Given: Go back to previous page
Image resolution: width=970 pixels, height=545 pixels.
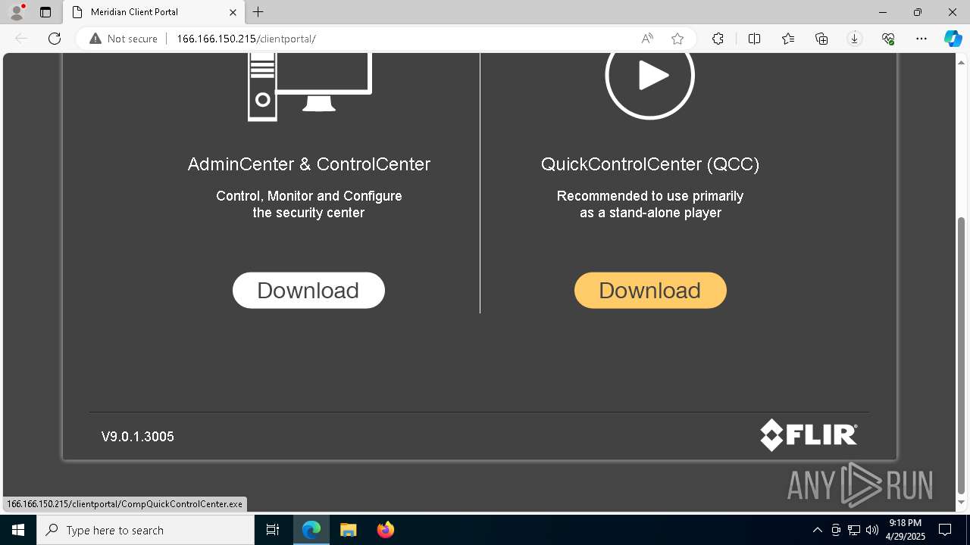Looking at the screenshot, I should (21, 39).
